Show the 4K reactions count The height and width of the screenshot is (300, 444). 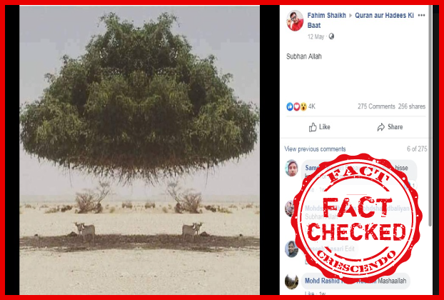[x=311, y=106]
